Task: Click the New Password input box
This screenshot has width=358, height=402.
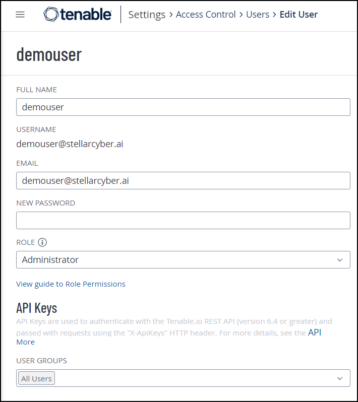Action: (183, 221)
